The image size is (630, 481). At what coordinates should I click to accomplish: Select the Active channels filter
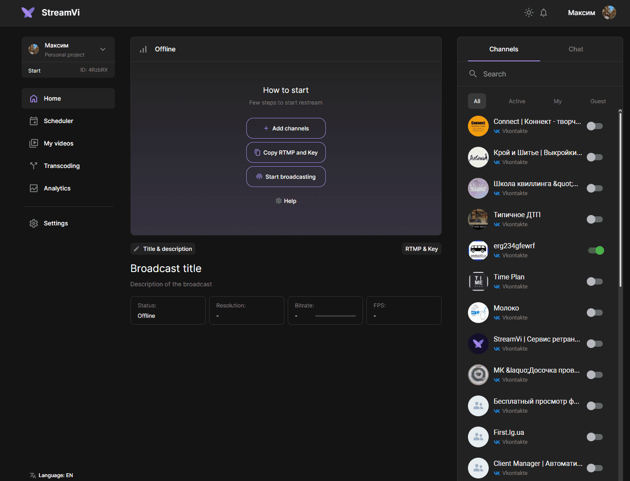517,101
